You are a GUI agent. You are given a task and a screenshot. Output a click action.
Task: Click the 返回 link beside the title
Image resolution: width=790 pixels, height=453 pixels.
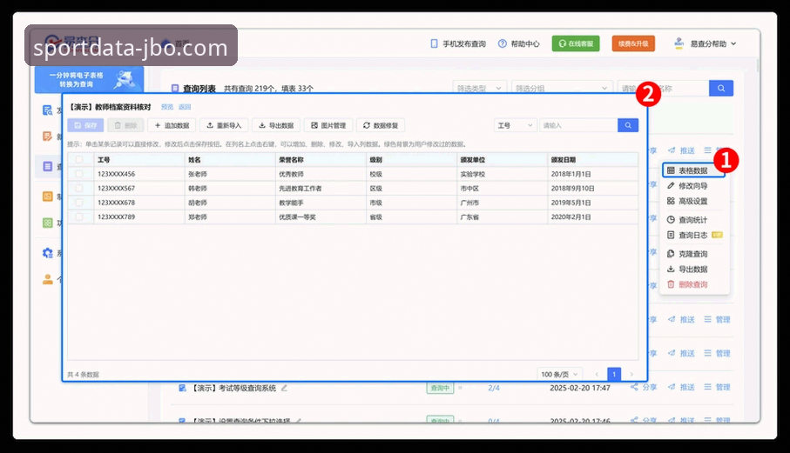[185, 107]
